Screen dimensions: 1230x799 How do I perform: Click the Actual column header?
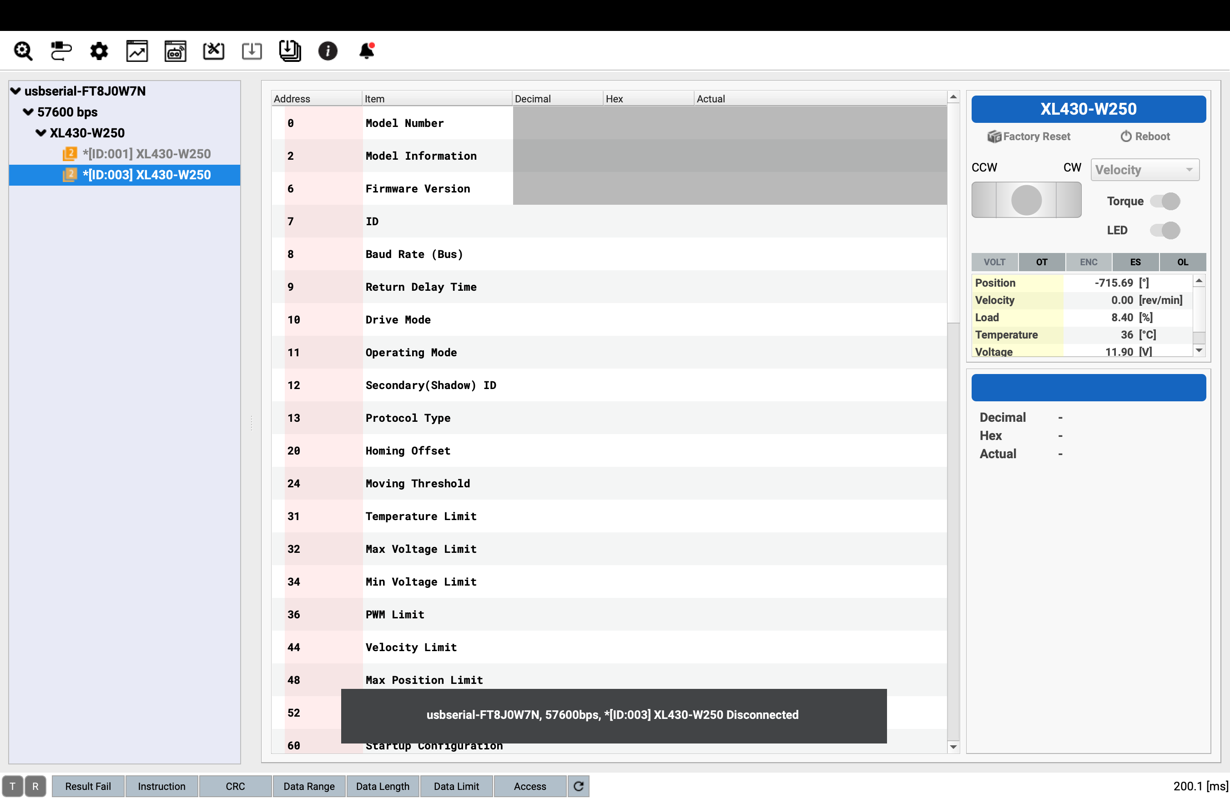click(821, 99)
